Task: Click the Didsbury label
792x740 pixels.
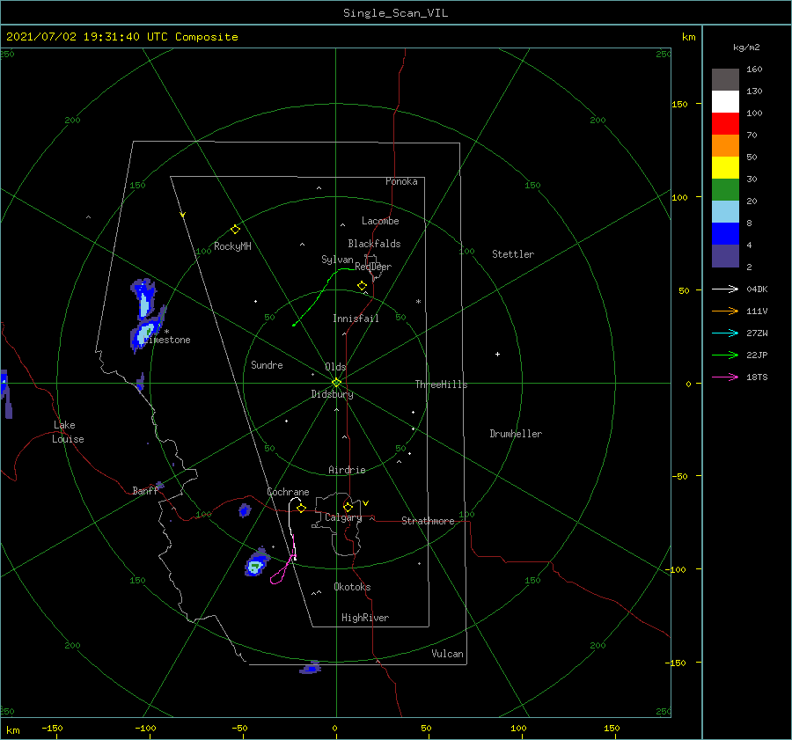Action: (332, 394)
